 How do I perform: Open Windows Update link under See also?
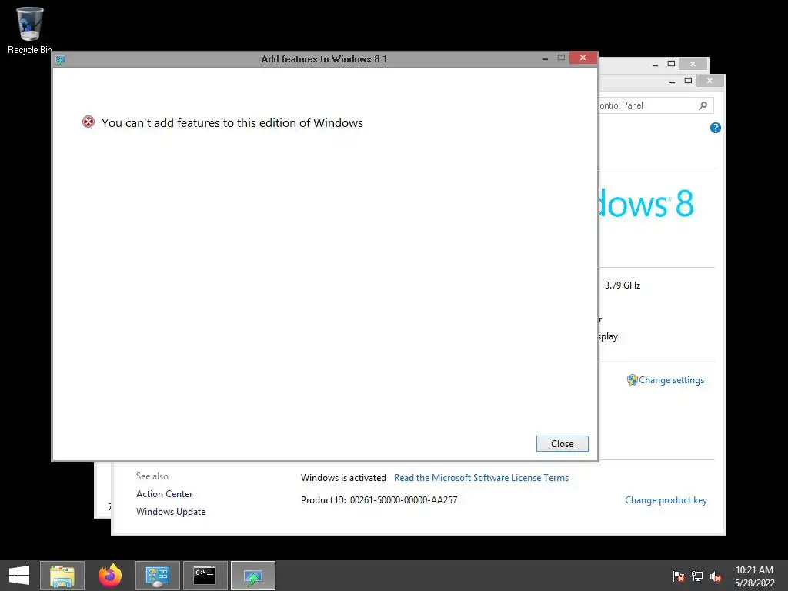pyautogui.click(x=171, y=512)
